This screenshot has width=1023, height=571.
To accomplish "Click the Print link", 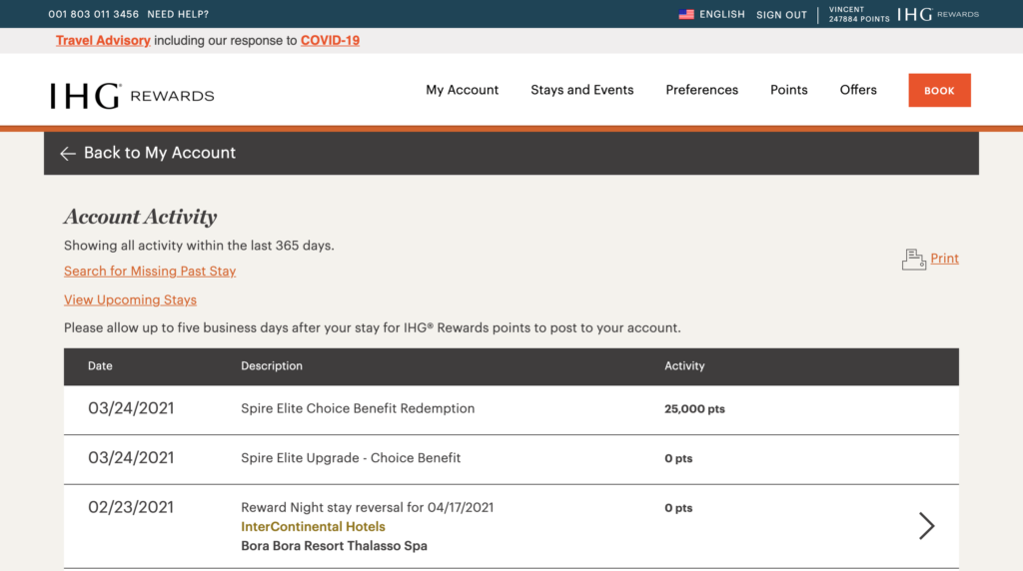I will 945,259.
